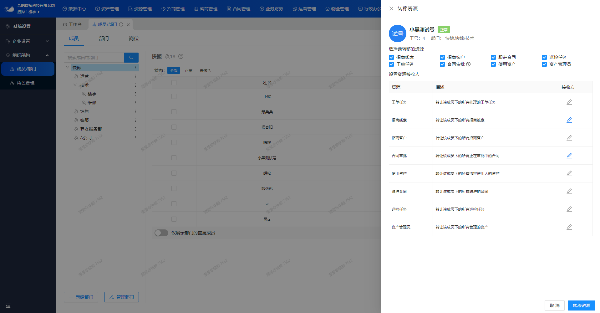
Task: Collapse the 技术 department node
Action: tap(75, 85)
